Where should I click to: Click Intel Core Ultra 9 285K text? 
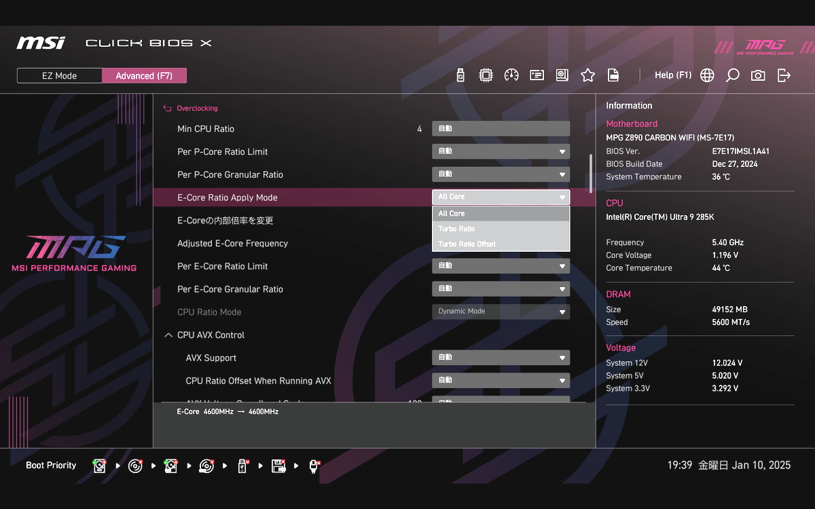pos(660,217)
